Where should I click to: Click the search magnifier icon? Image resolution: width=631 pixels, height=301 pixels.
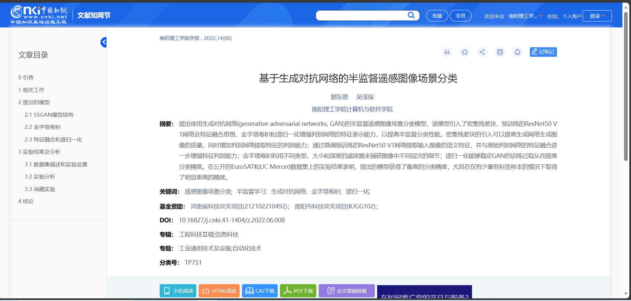pos(411,15)
